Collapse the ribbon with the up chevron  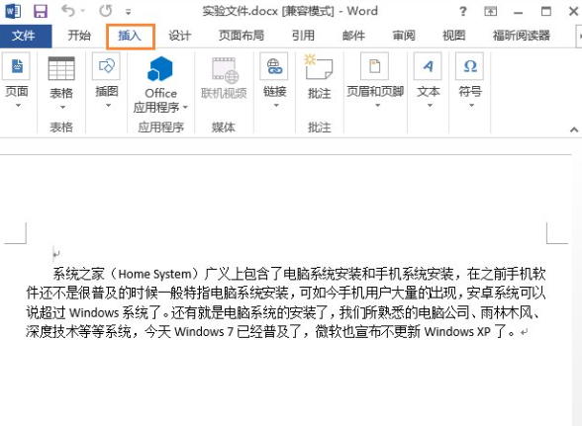[574, 129]
